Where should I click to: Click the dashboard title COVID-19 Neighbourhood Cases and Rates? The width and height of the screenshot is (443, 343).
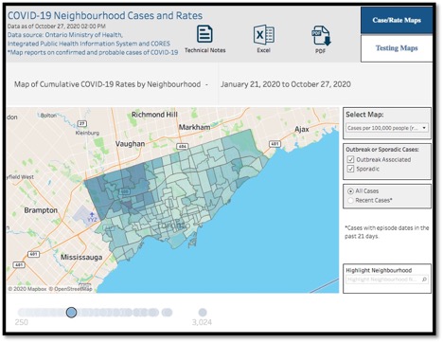pyautogui.click(x=105, y=15)
